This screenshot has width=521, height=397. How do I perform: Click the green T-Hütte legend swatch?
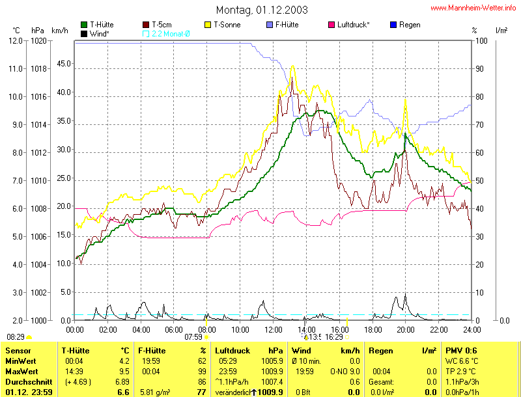tap(84, 25)
